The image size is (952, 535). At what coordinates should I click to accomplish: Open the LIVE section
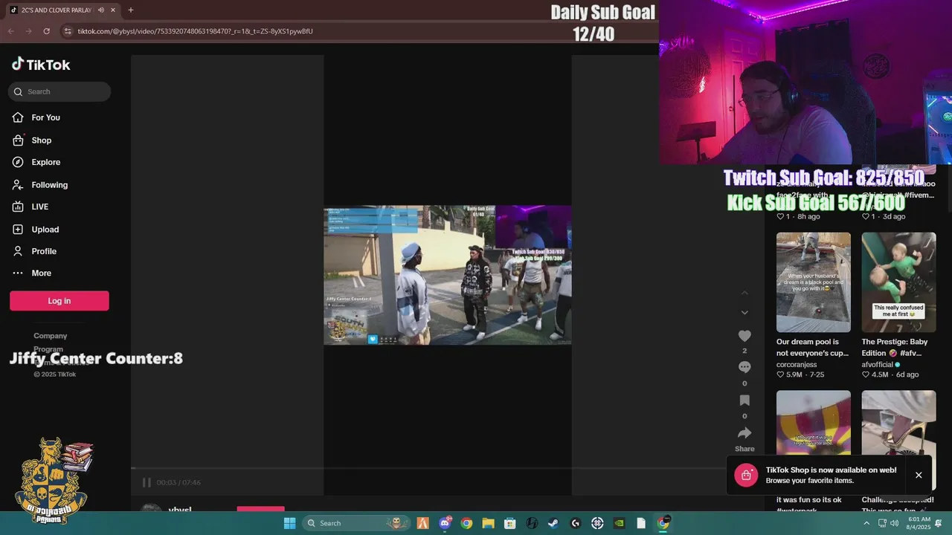tap(30, 207)
